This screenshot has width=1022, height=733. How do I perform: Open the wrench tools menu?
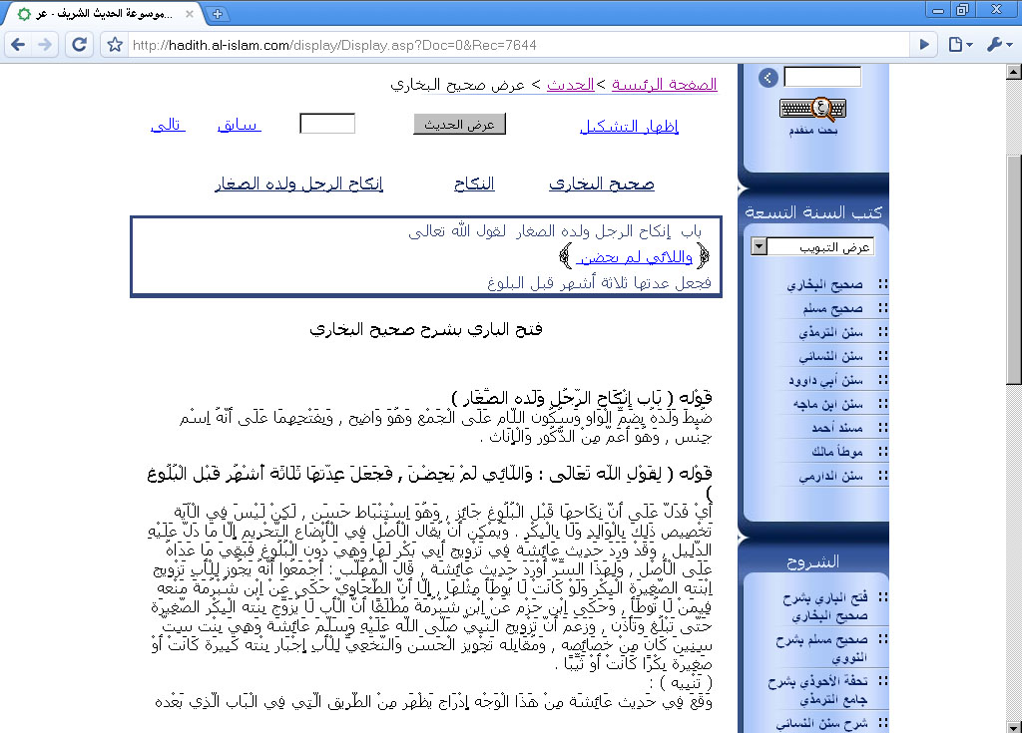[997, 45]
